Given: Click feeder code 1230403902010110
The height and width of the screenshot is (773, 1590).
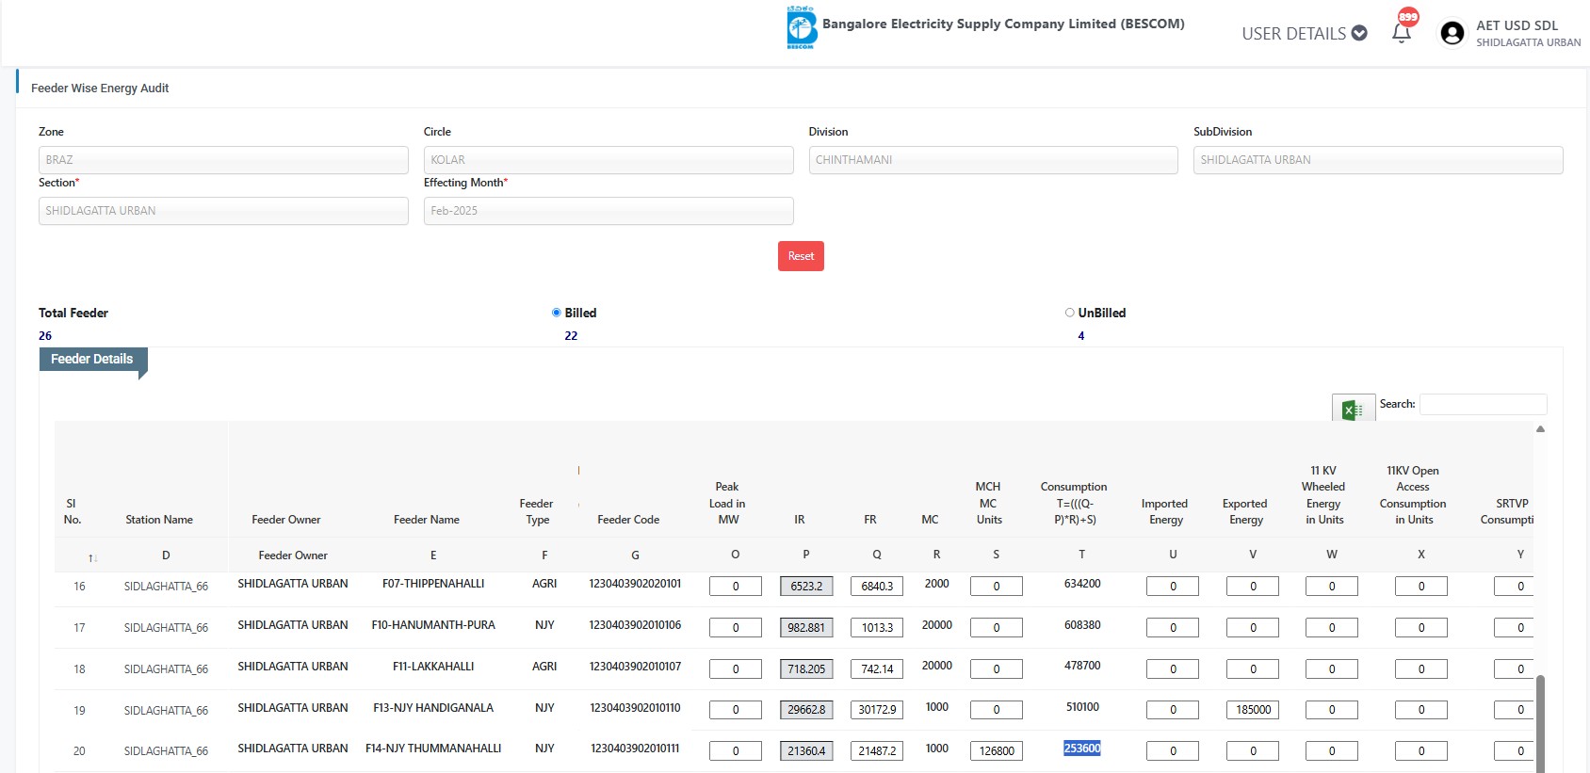Looking at the screenshot, I should click(635, 708).
